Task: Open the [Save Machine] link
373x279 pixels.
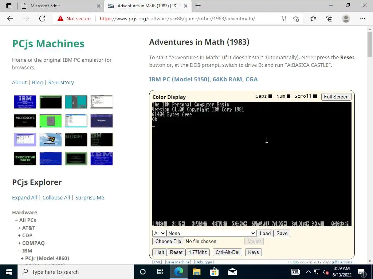Action: pyautogui.click(x=178, y=262)
